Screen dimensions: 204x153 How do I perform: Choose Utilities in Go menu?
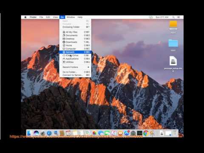75,62
